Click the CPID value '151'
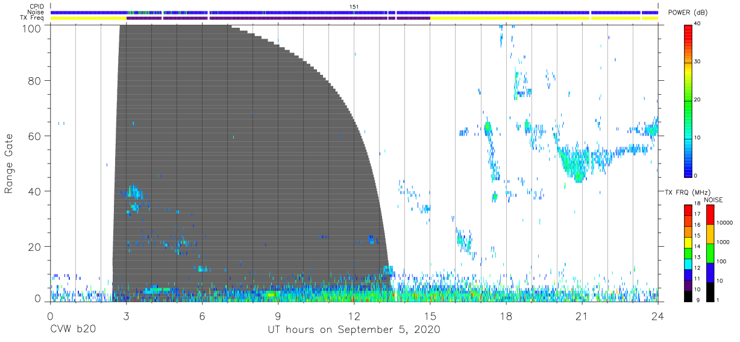This screenshot has height=342, width=740. pyautogui.click(x=354, y=7)
